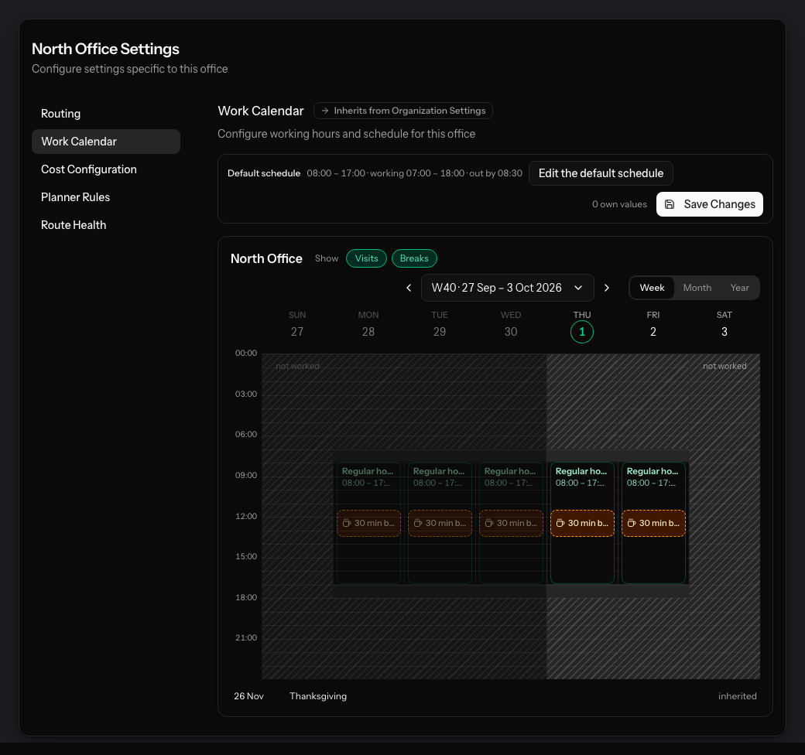The width and height of the screenshot is (805, 755).
Task: Advance to next week with right chevron
Action: click(606, 288)
